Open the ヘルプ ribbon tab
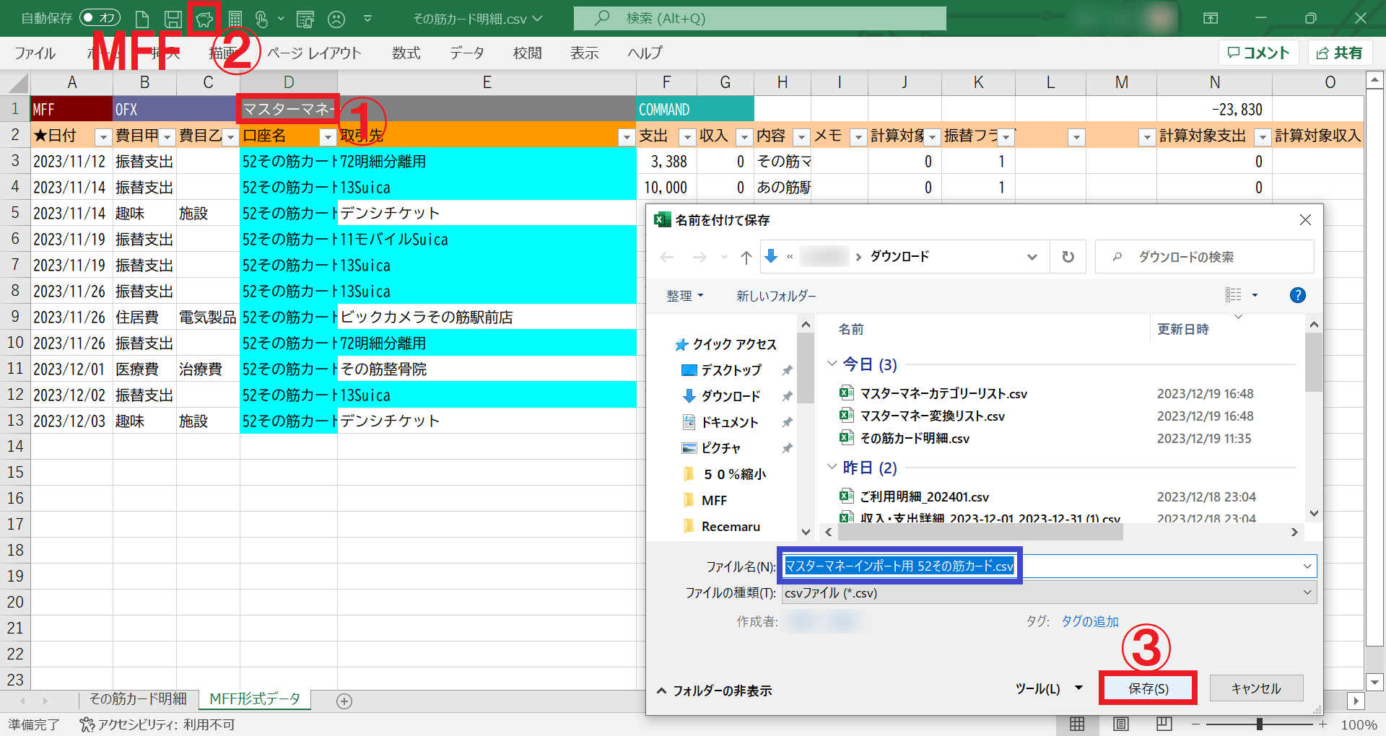Image resolution: width=1386 pixels, height=736 pixels. coord(645,53)
